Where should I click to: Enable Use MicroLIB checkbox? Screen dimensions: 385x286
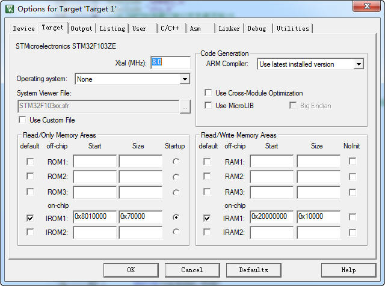[208, 106]
